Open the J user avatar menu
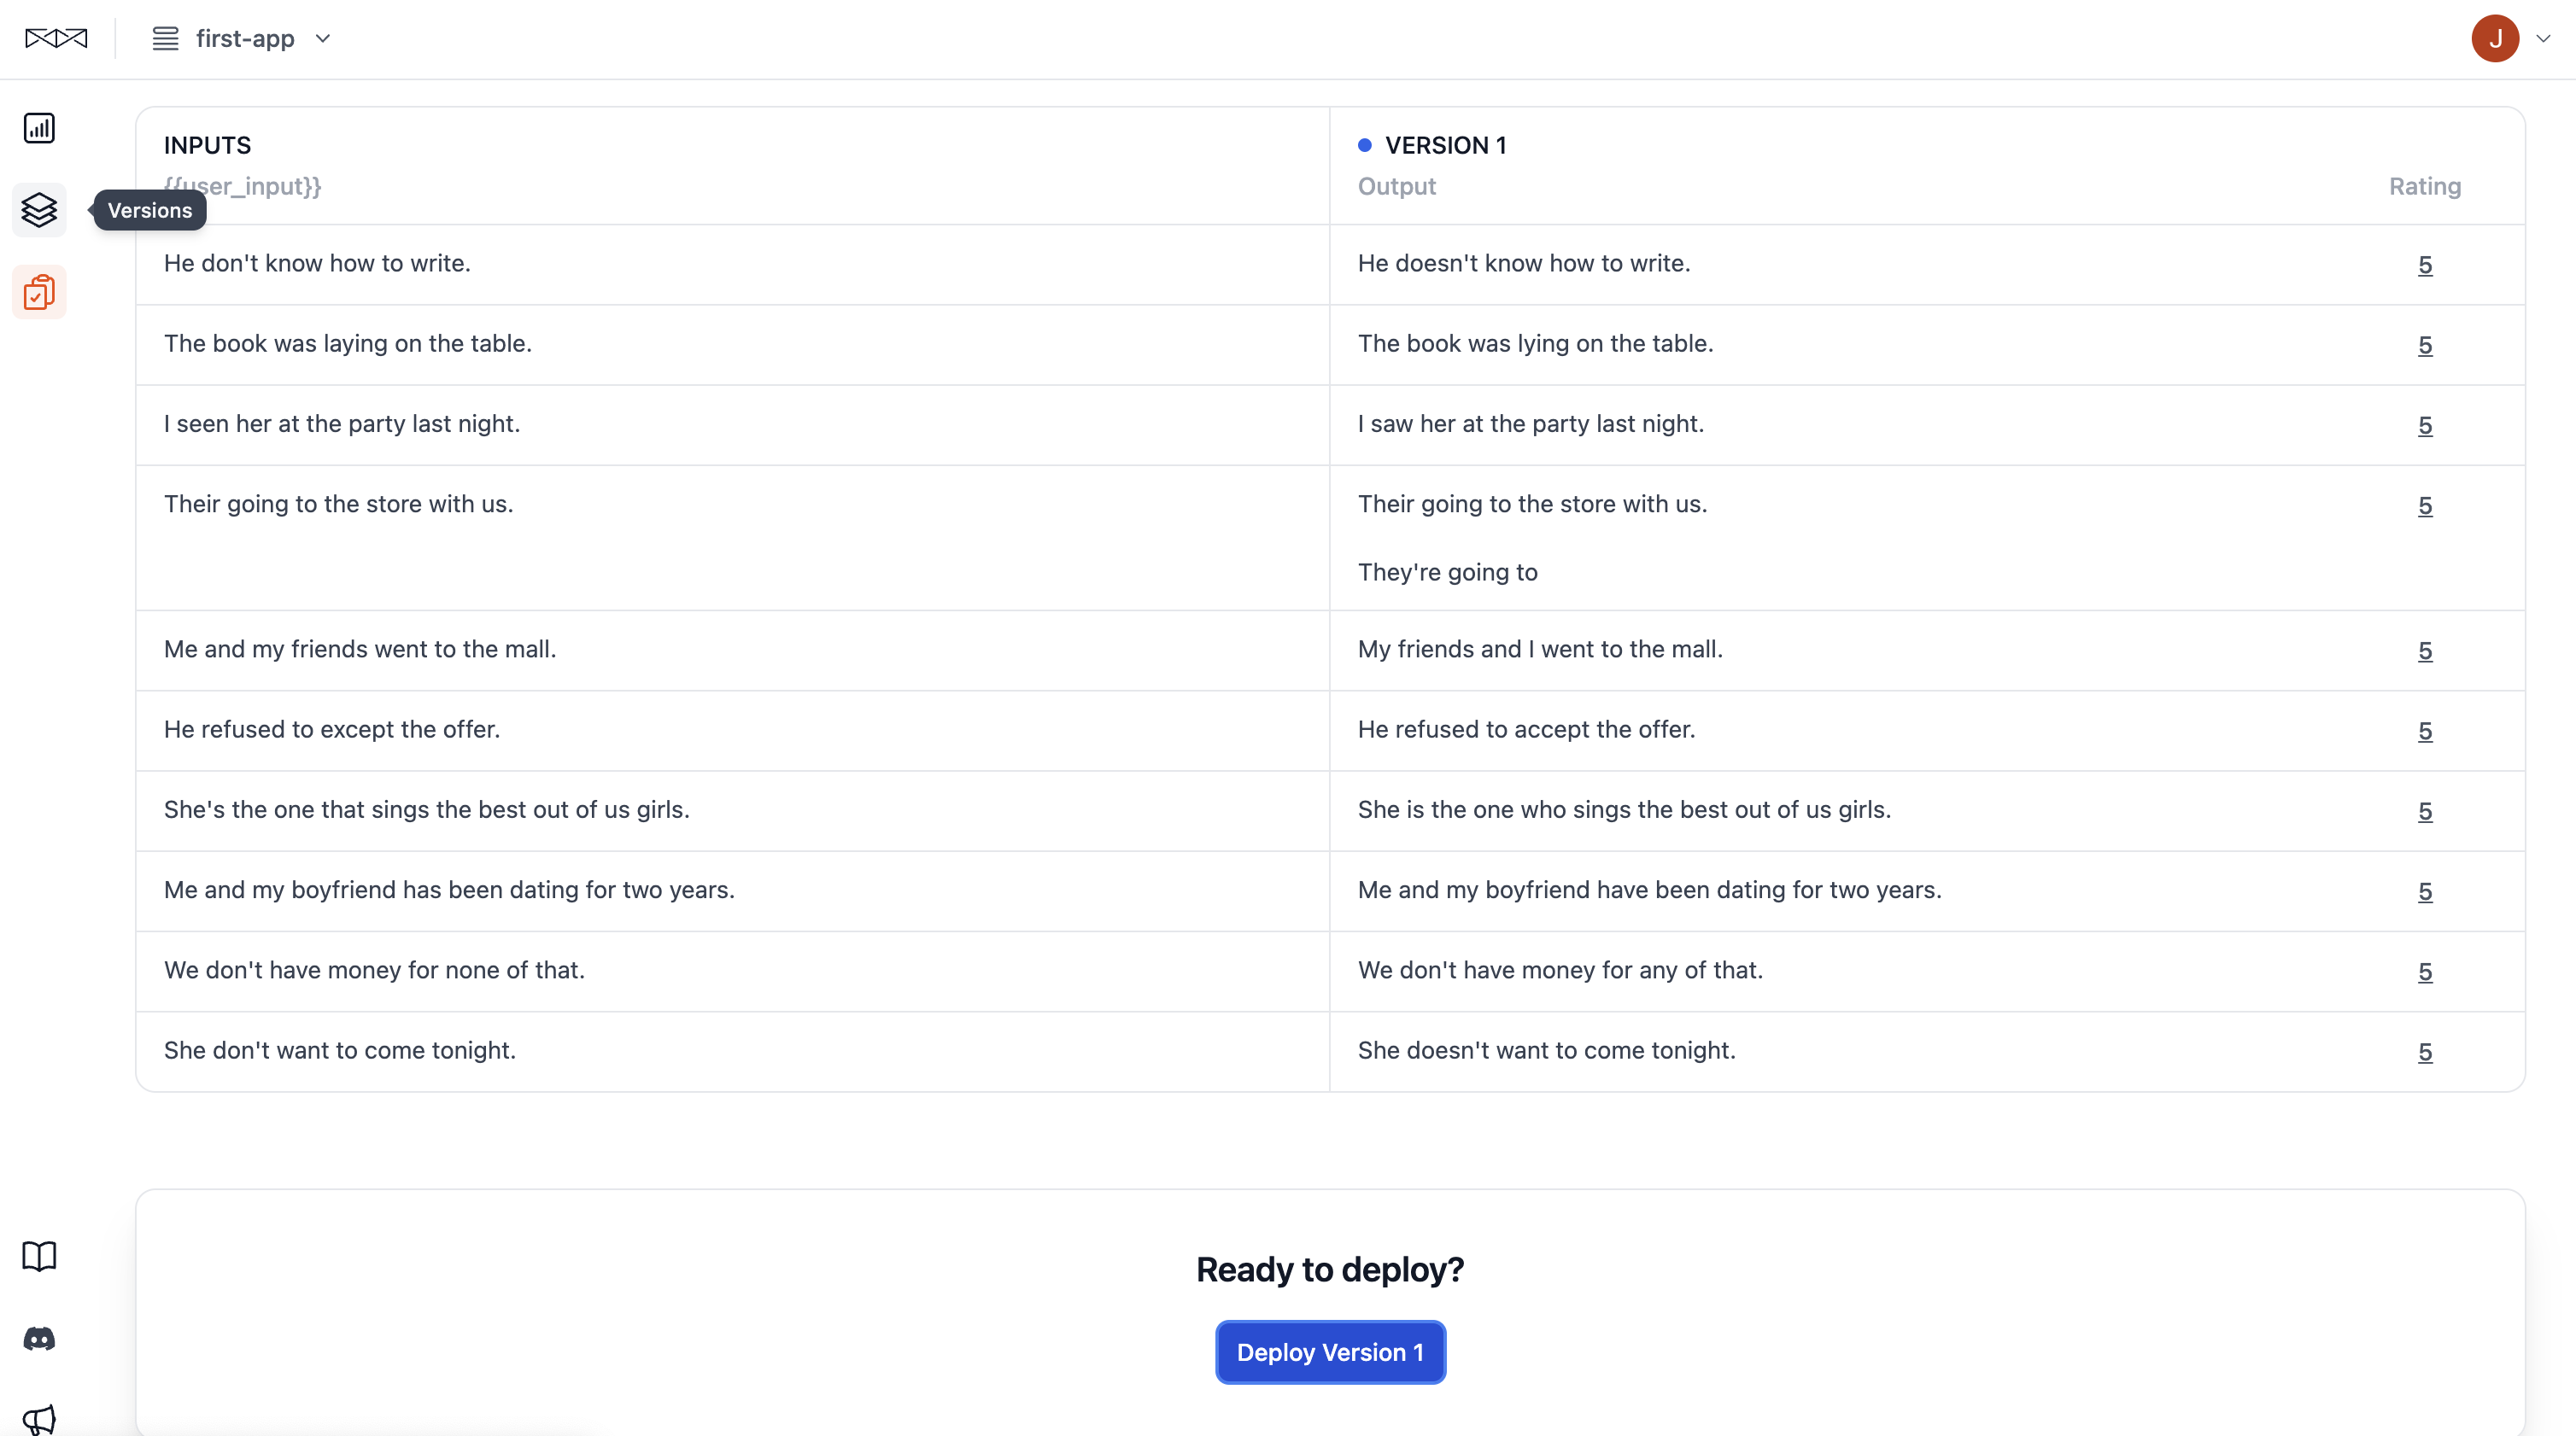This screenshot has width=2576, height=1436. click(2495, 38)
